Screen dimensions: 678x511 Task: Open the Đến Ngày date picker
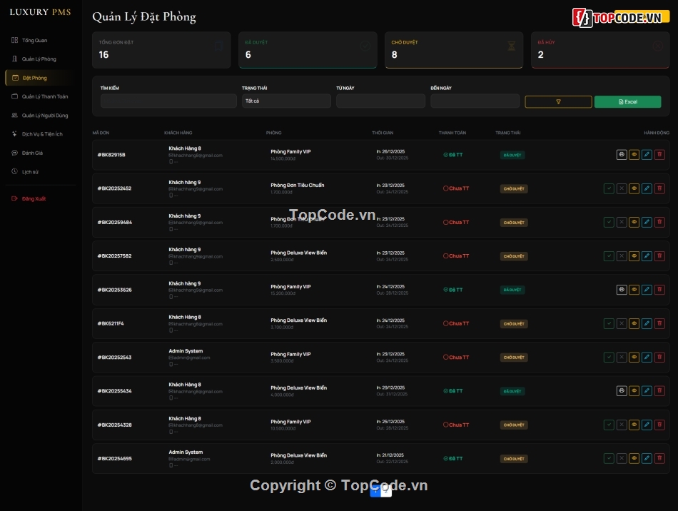click(475, 101)
